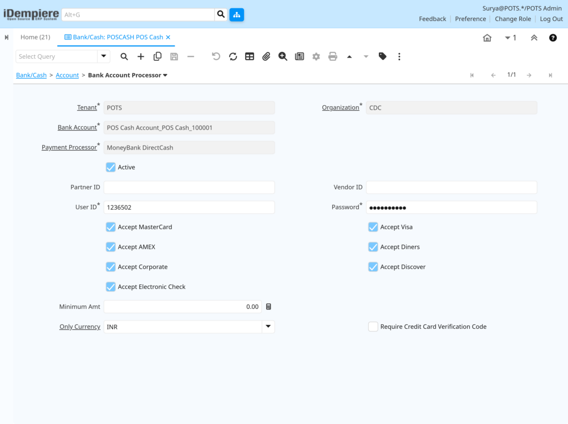Focus the Alt+G global search field
This screenshot has height=424, width=568.
pyautogui.click(x=138, y=15)
